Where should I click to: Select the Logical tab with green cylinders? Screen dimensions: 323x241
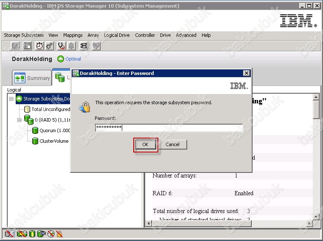(62, 77)
